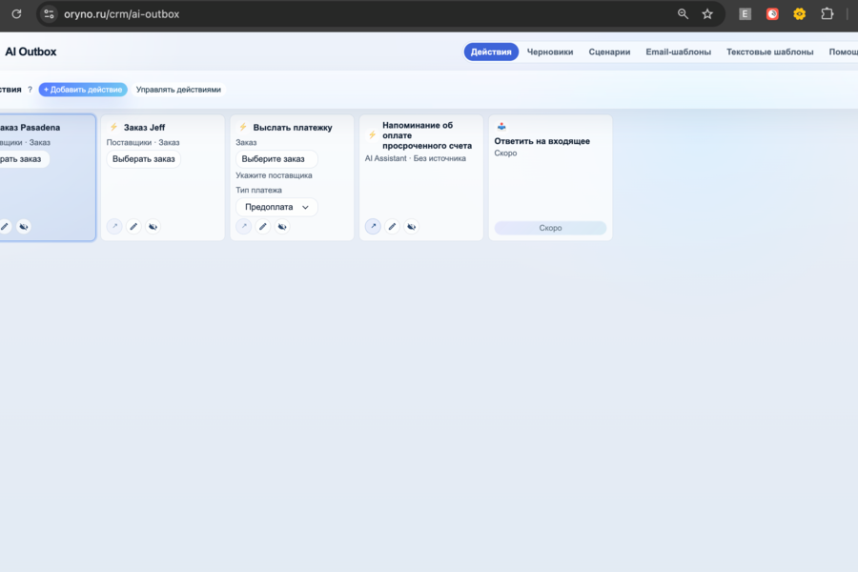The image size is (858, 572).
Task: Select the Заказ Jeff card title
Action: pyautogui.click(x=144, y=127)
